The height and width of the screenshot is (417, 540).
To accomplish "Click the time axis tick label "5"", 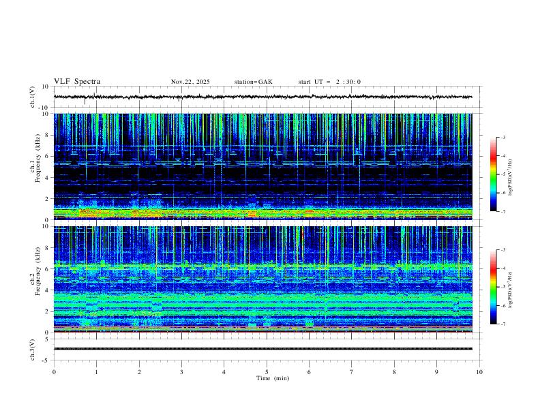I will pos(267,372).
